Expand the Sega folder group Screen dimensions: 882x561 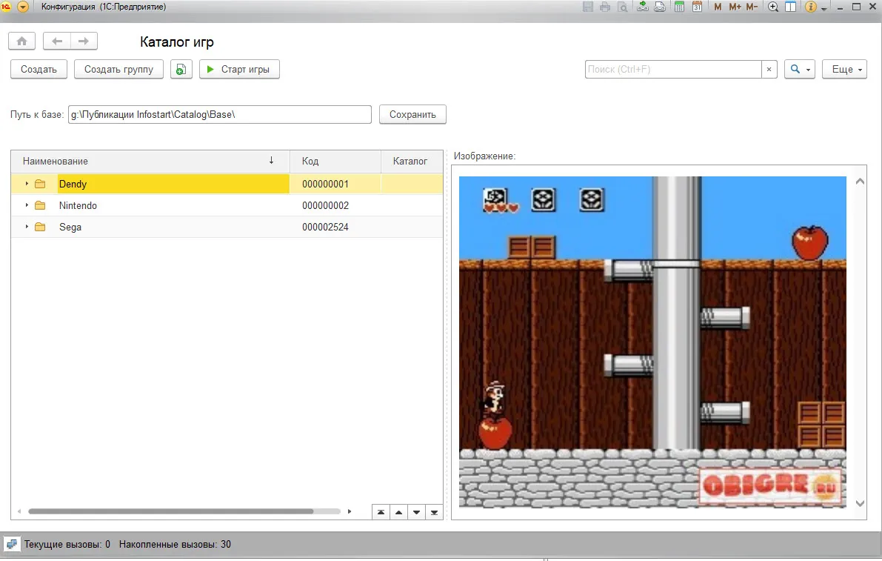click(27, 226)
